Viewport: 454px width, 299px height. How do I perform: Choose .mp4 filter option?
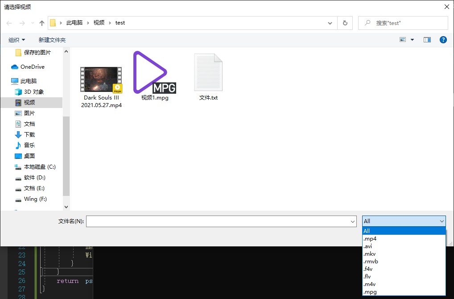click(404, 239)
